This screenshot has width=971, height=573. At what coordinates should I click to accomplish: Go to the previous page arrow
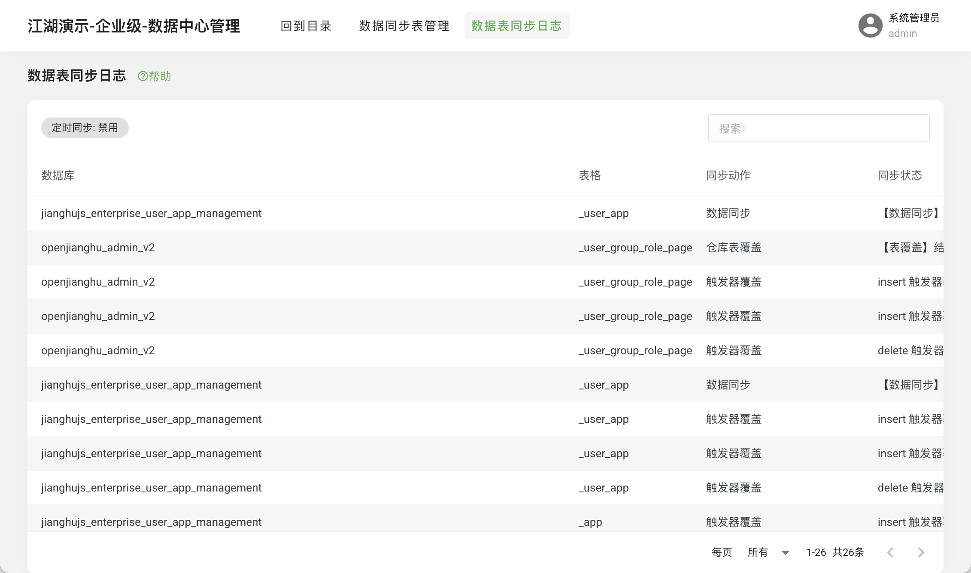890,552
